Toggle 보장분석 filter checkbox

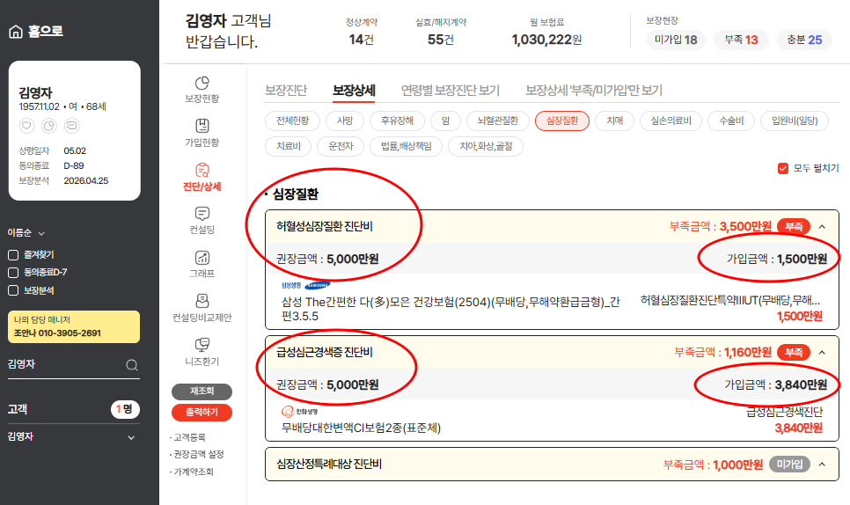13,290
